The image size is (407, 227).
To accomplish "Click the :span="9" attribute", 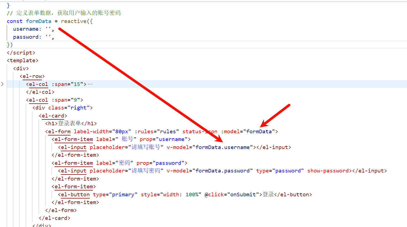I will coord(66,100).
